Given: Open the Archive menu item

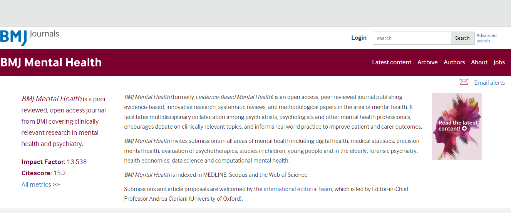Looking at the screenshot, I should (427, 62).
